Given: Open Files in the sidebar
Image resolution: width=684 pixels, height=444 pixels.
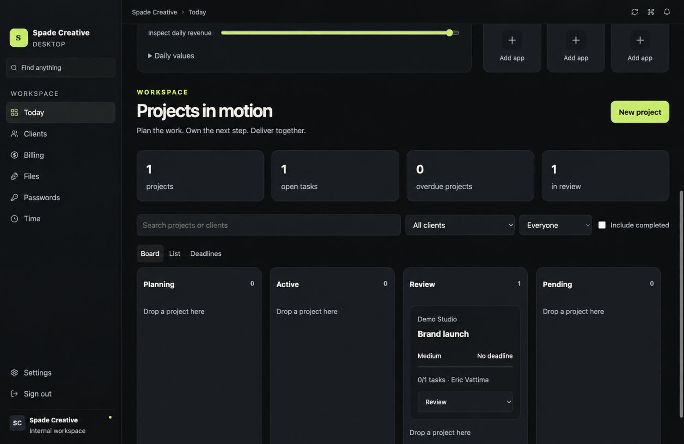Looking at the screenshot, I should point(61,176).
